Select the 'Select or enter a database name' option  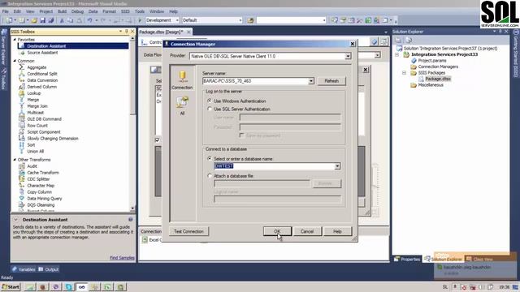(210, 159)
